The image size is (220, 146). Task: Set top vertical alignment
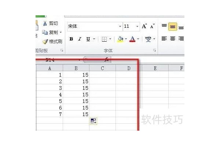164,26
